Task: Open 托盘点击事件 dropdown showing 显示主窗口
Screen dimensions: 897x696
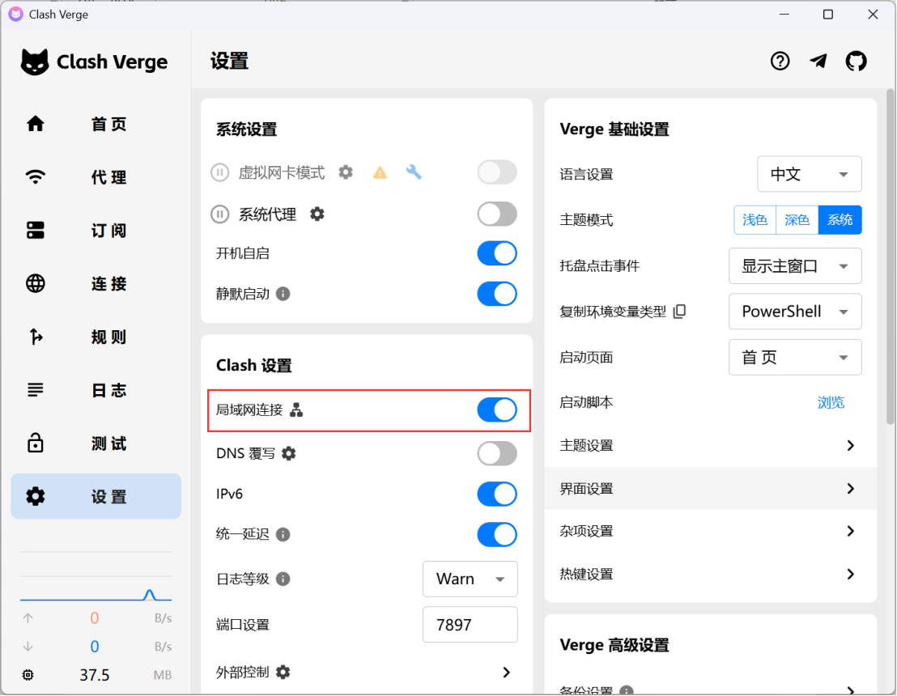Action: click(x=795, y=266)
